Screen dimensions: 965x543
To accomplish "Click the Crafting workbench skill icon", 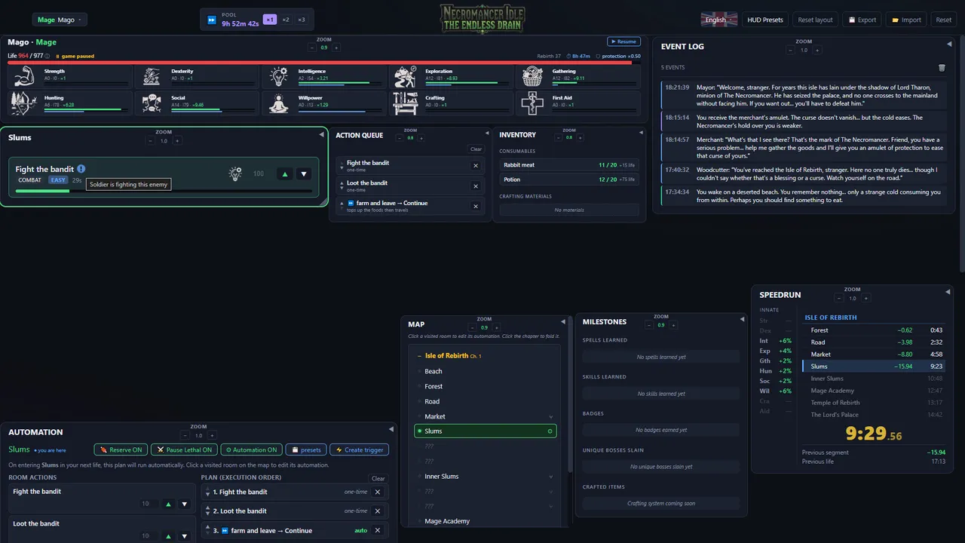I will tap(406, 103).
